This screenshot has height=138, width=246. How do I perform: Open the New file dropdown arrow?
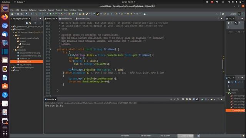click(x=15, y=14)
